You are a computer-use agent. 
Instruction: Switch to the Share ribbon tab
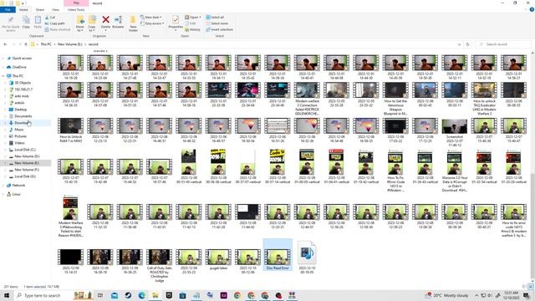[x=40, y=9]
